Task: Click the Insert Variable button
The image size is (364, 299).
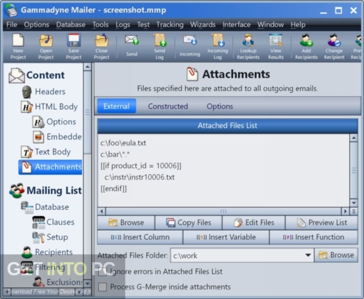Action: [226, 237]
